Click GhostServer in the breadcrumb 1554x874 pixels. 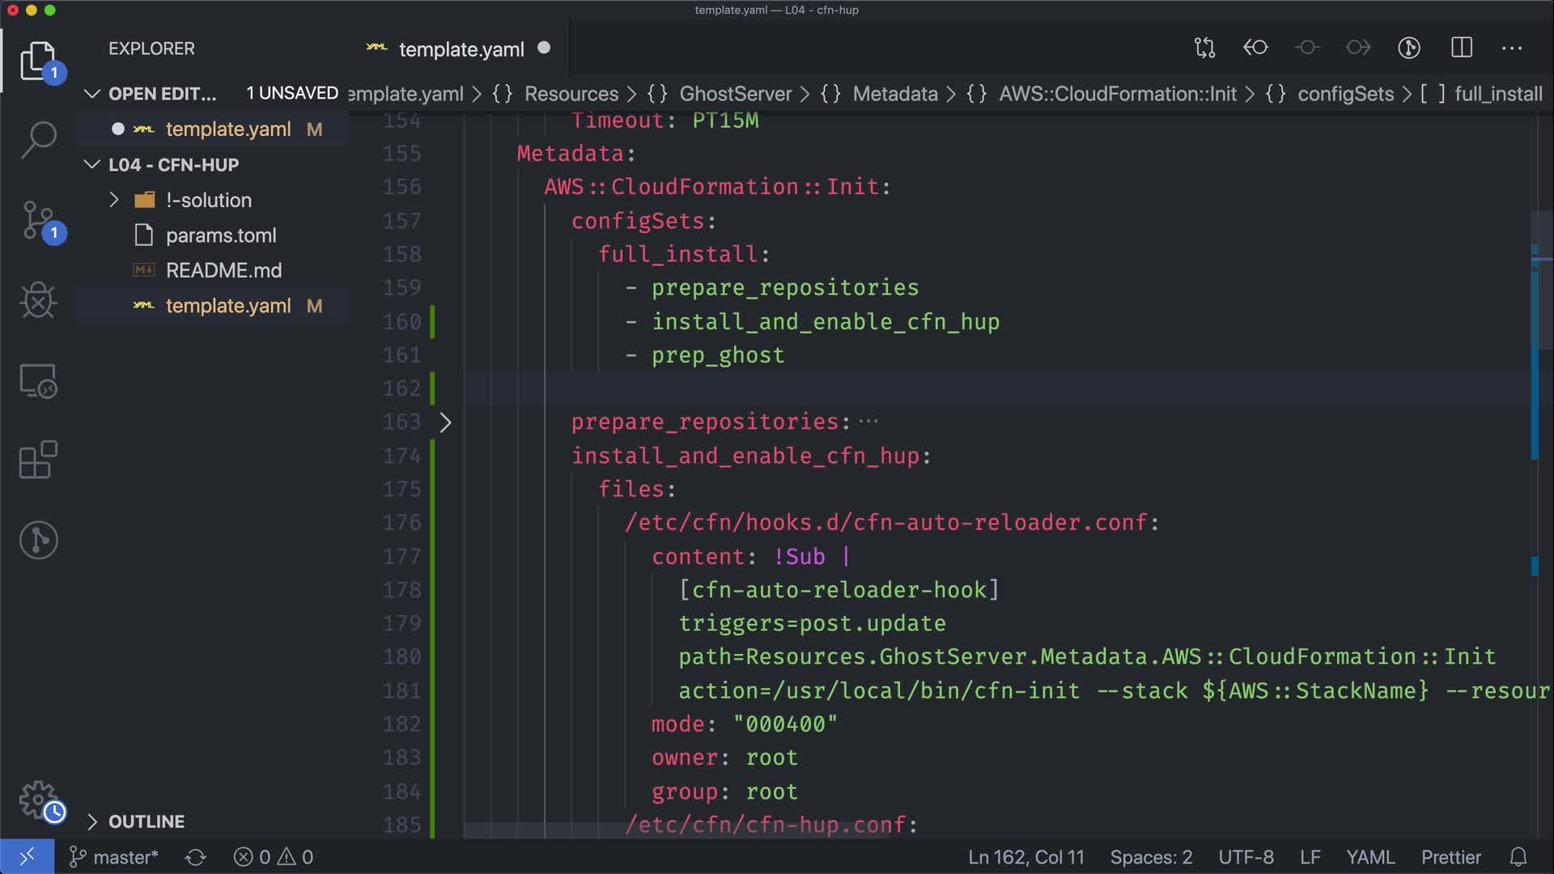[x=735, y=94]
